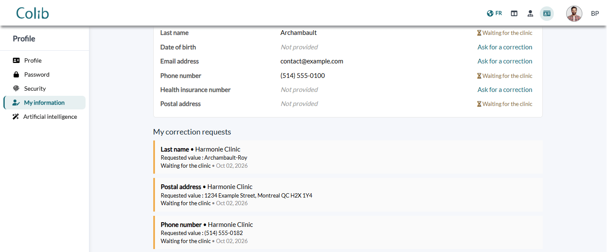Screen dimensions: 613x252
Task: Click the Profile ID card sidebar icon
Action: 16,60
